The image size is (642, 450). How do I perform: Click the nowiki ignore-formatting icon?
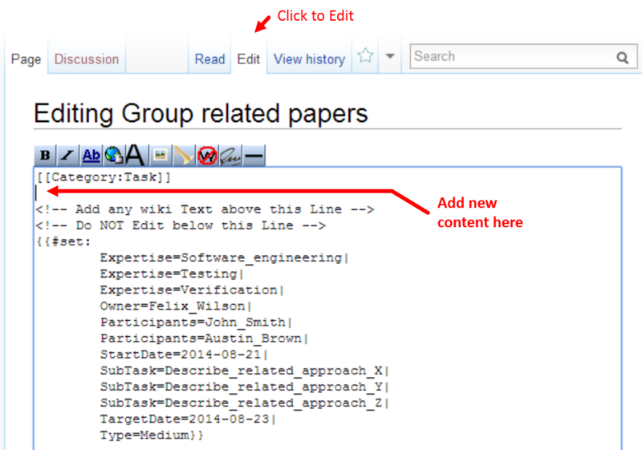[207, 156]
